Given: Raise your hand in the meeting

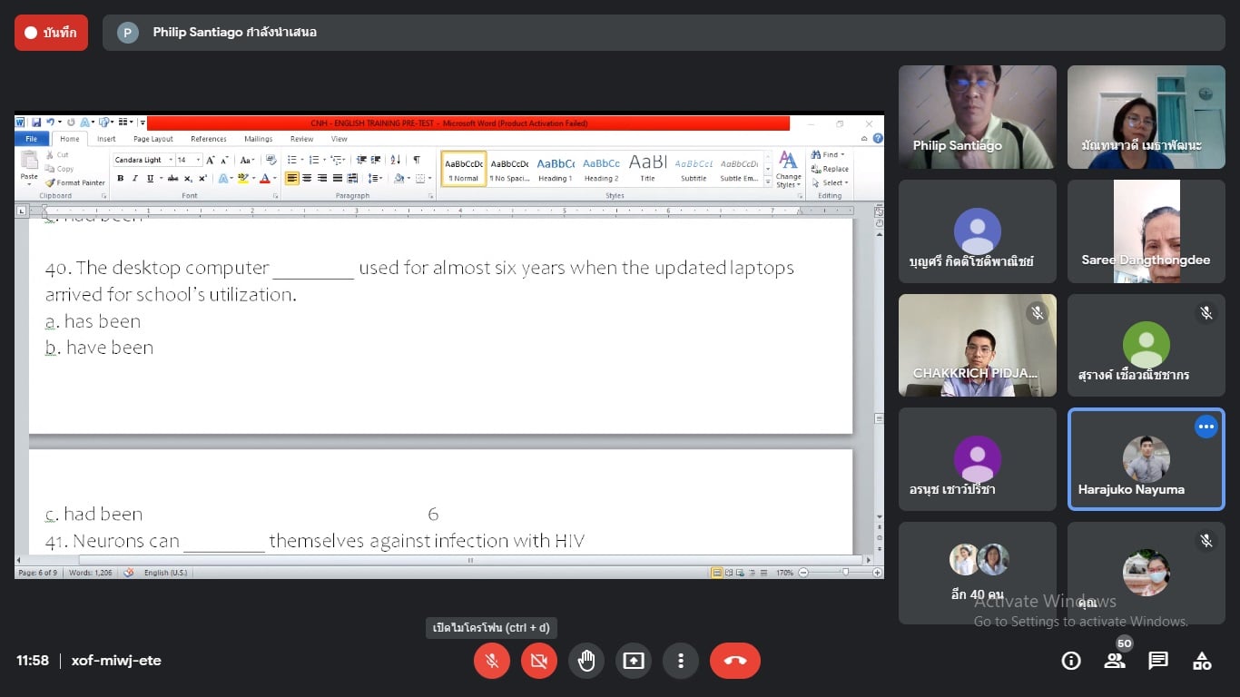Looking at the screenshot, I should coord(586,661).
